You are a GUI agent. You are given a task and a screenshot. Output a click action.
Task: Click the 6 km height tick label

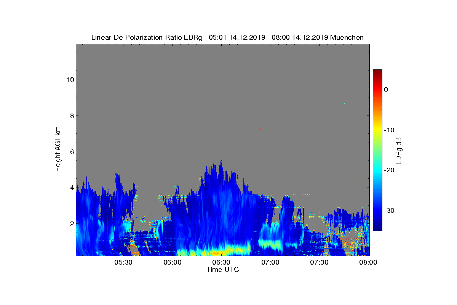tap(71, 152)
